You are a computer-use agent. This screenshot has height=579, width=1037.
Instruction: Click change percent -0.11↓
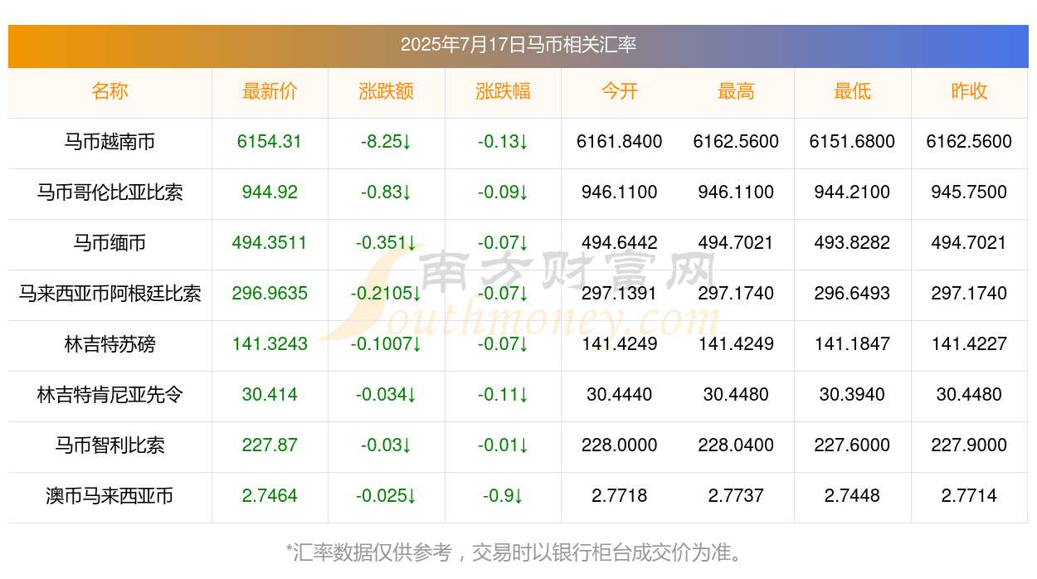coord(503,395)
